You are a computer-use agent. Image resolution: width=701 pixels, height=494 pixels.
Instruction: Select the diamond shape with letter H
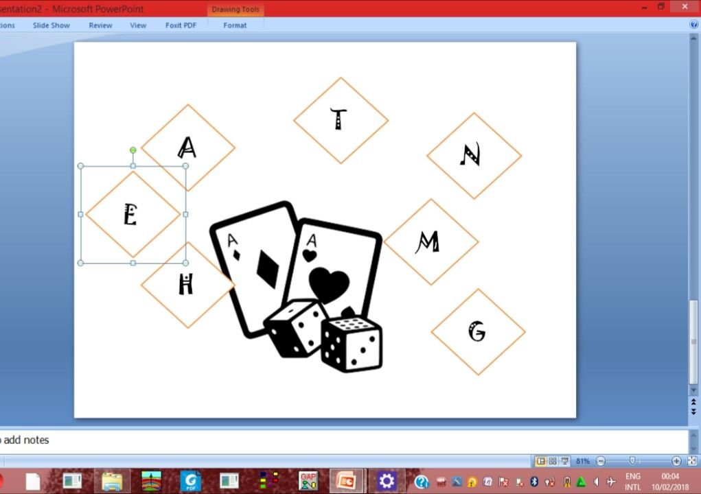click(188, 285)
